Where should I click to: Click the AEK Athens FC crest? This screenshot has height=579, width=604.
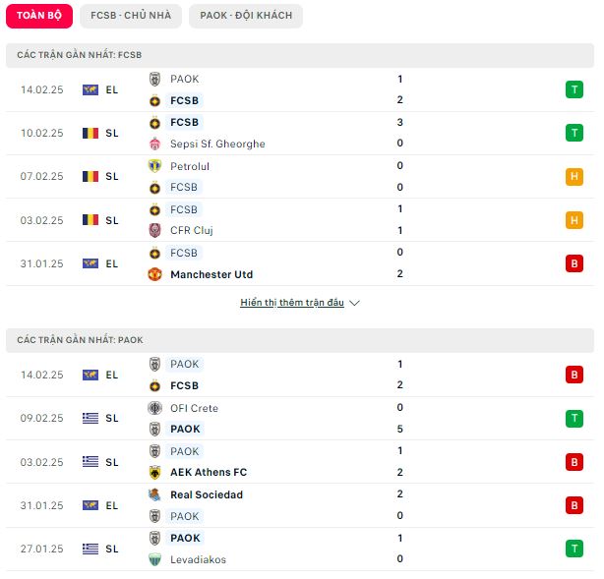pos(154,473)
